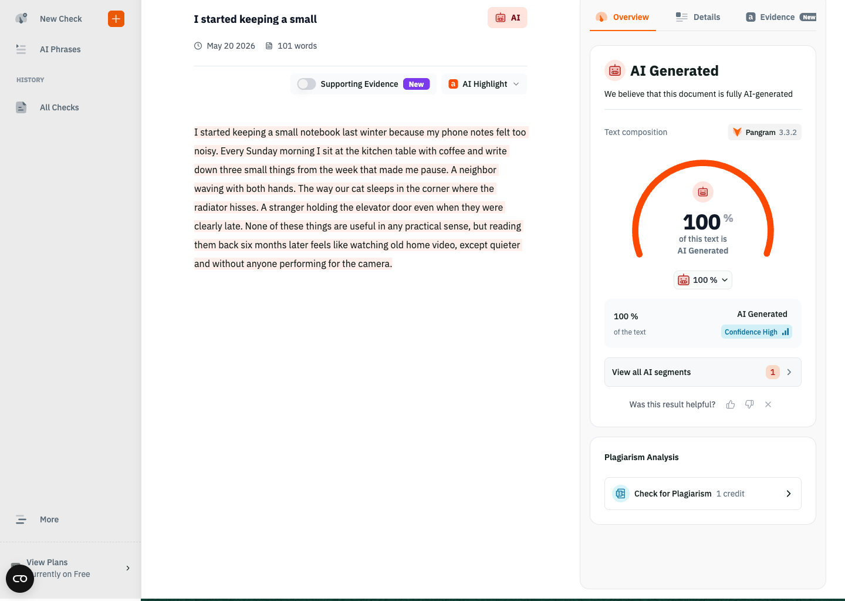Click the clock icon by date
Viewport: 845px width, 601px height.
point(198,46)
